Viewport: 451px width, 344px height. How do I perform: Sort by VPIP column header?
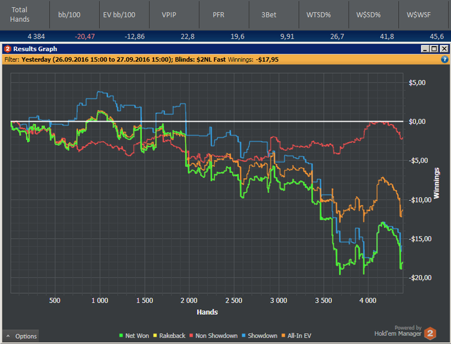(169, 15)
